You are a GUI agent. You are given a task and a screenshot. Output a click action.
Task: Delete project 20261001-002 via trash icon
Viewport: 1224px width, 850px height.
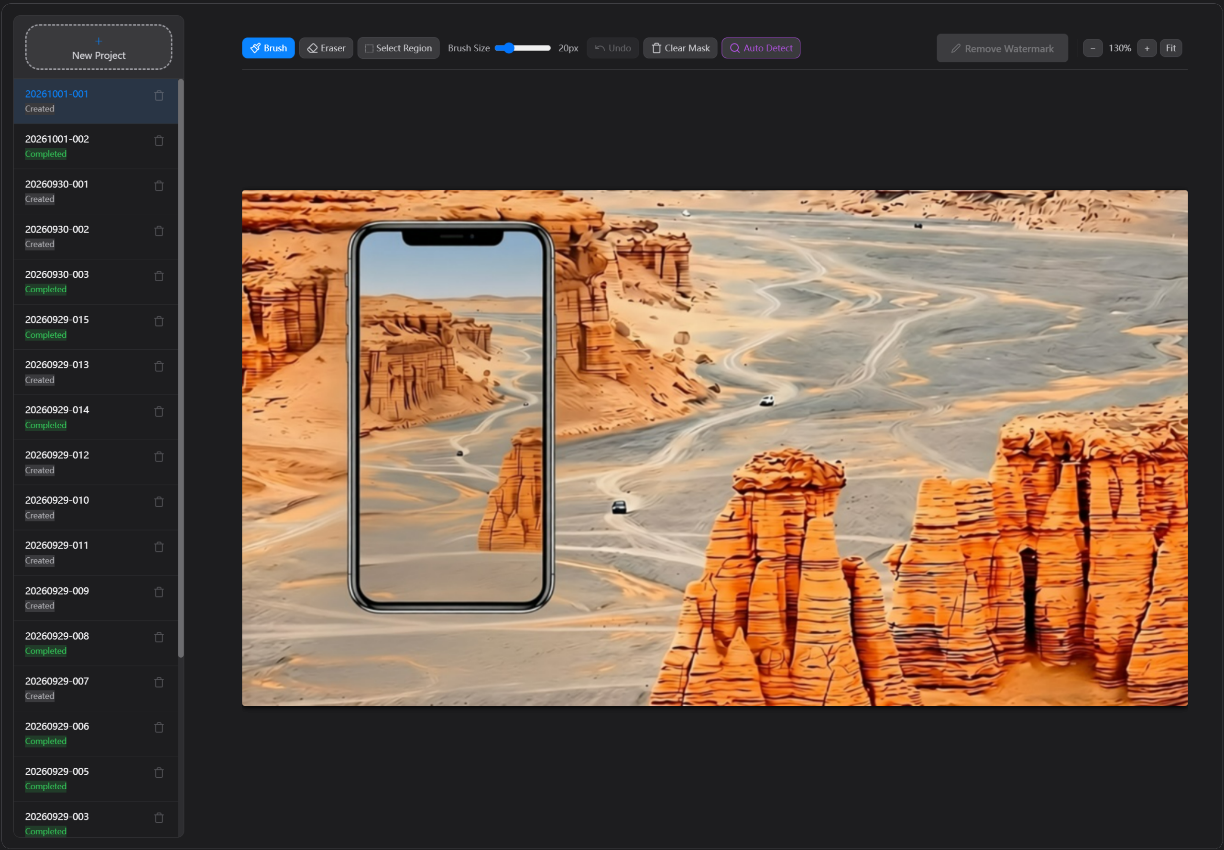(159, 141)
